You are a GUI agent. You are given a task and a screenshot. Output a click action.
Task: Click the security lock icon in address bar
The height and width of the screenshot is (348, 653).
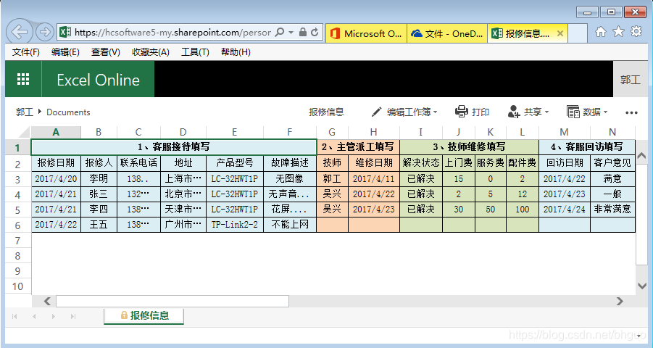(303, 32)
